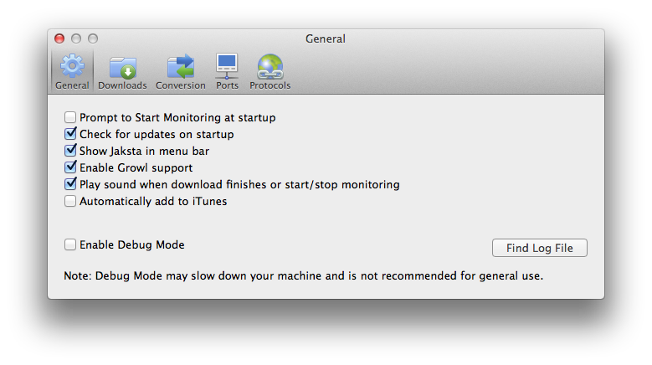Open the Downloads folder icon
The image size is (652, 365).
(122, 66)
